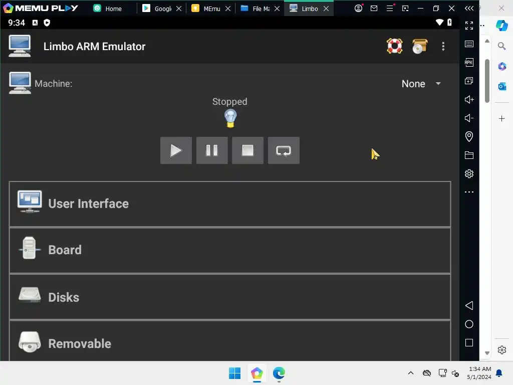Click the lightbulb status icon
The height and width of the screenshot is (385, 513).
230,118
